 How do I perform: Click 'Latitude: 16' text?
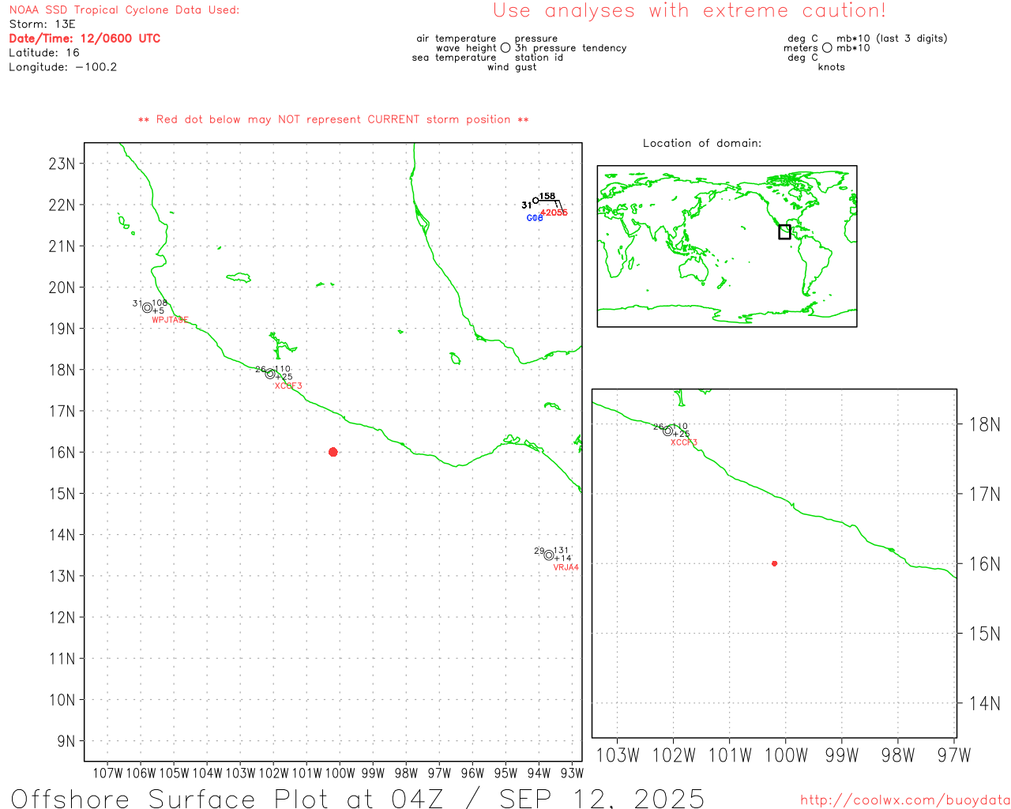pos(44,53)
